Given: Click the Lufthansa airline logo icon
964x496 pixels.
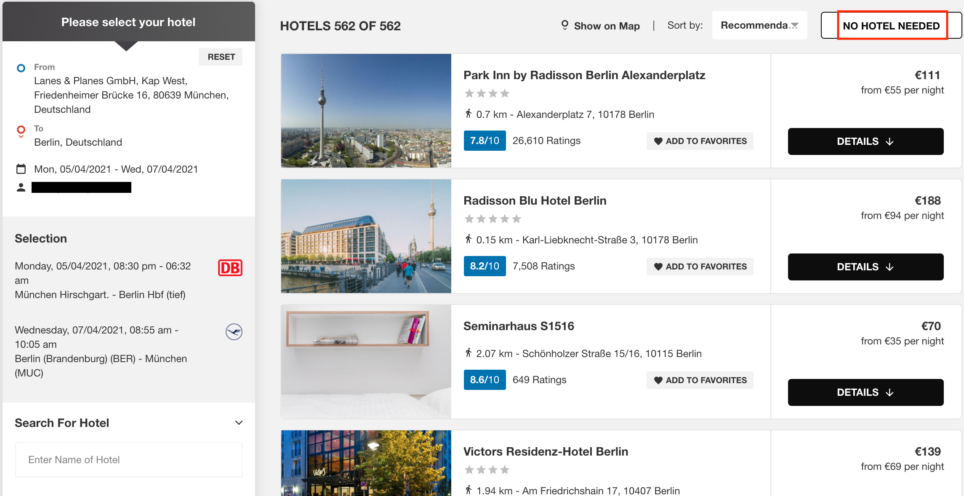Looking at the screenshot, I should click(234, 332).
